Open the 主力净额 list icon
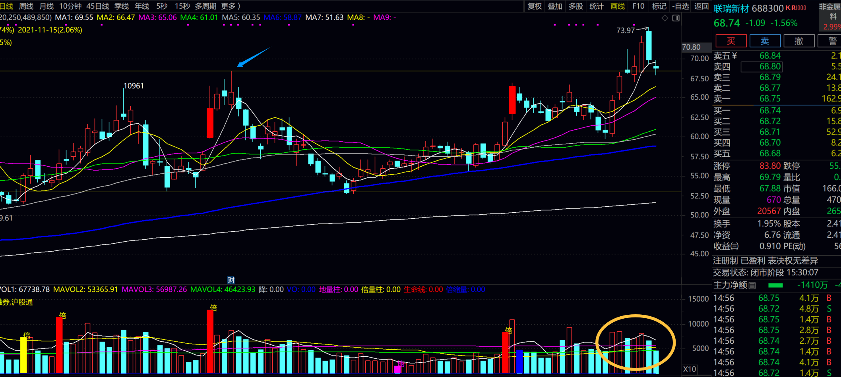Viewport: 841px width, 377px height. pos(752,285)
